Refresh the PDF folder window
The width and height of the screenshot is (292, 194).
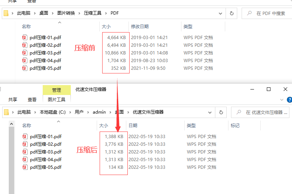tap(231, 13)
